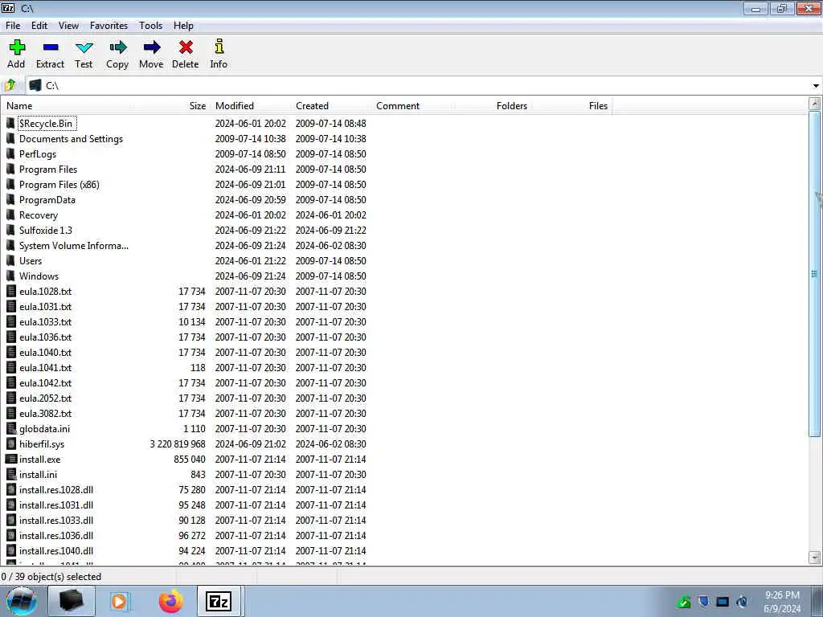
Task: Select the Sulfoxide 1.3 folder icon
Action: click(x=10, y=230)
